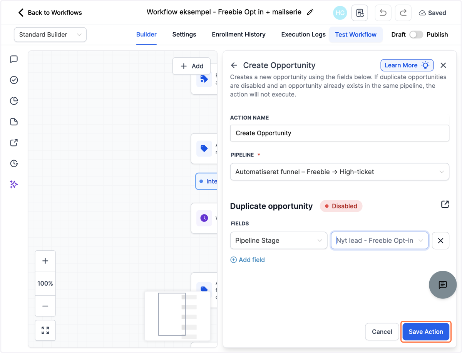Click the Saved cloud status
This screenshot has width=462, height=353.
coord(432,13)
